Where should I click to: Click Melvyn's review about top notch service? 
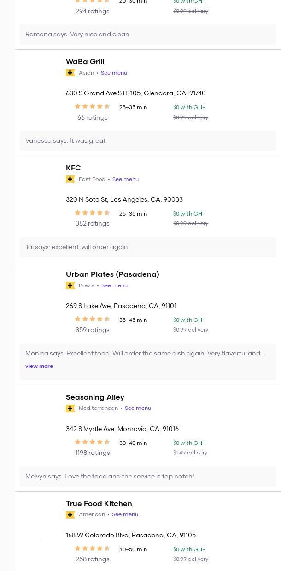110,477
